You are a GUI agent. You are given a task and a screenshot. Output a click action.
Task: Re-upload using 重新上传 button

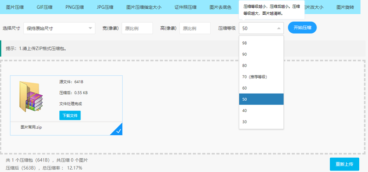[x=344, y=164]
